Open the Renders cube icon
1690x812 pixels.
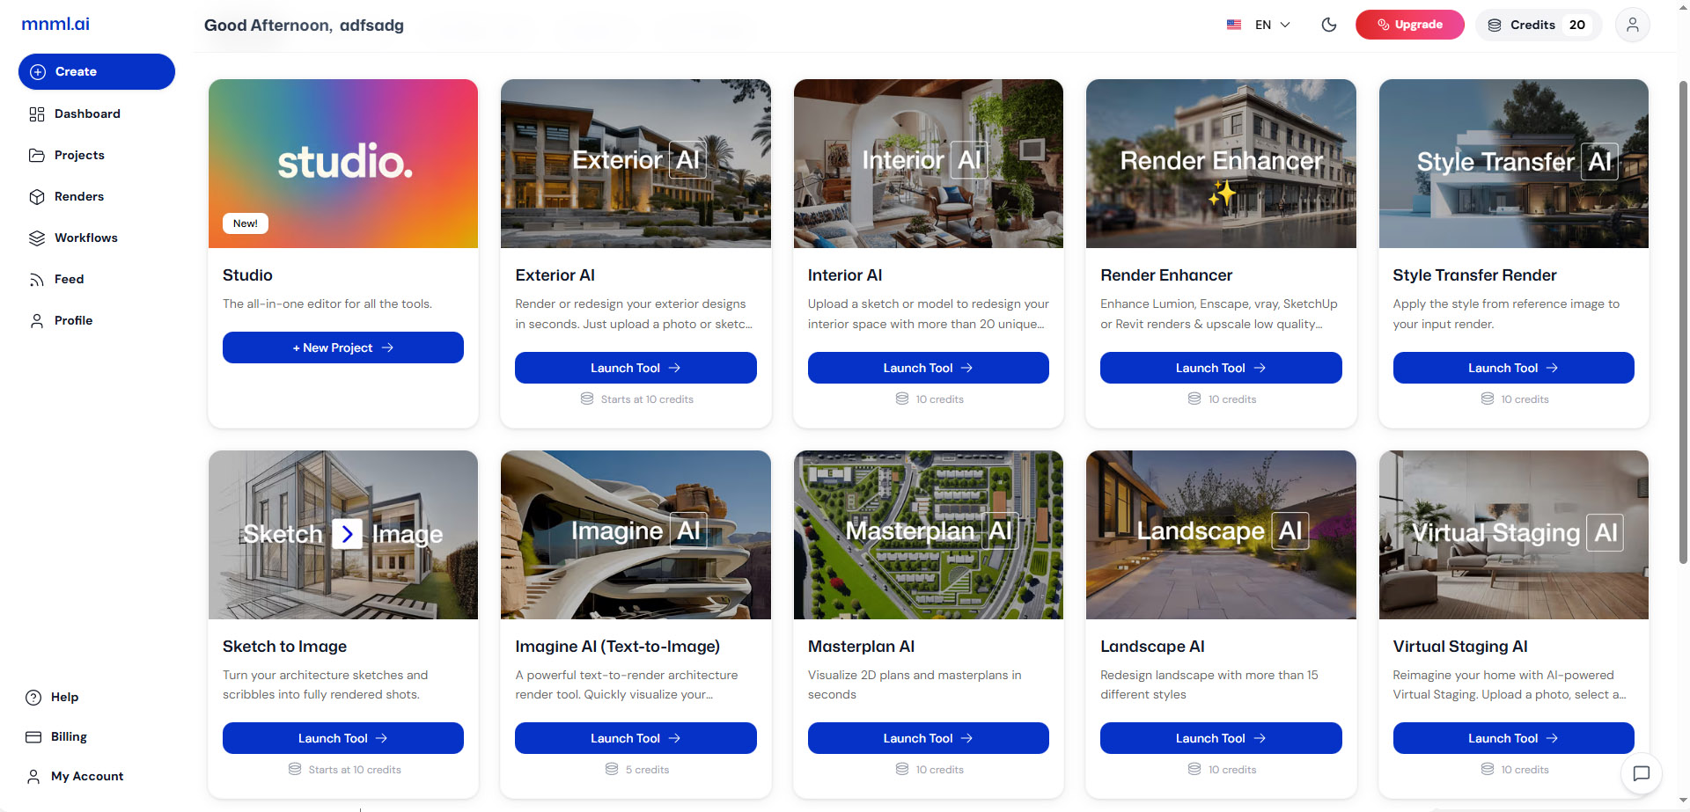(x=37, y=197)
